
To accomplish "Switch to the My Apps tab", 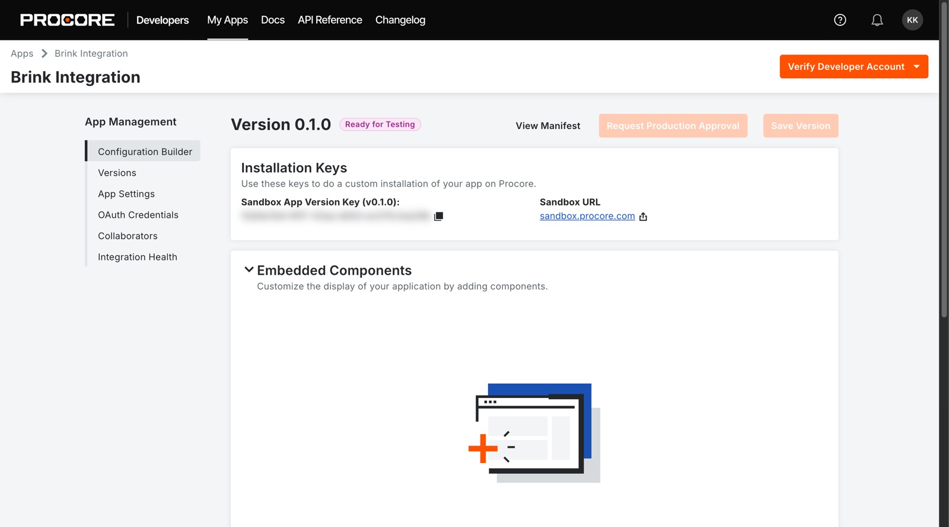I will click(x=228, y=20).
